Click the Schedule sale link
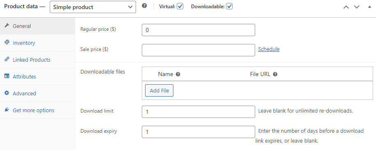This screenshot has width=376, height=150. click(269, 49)
